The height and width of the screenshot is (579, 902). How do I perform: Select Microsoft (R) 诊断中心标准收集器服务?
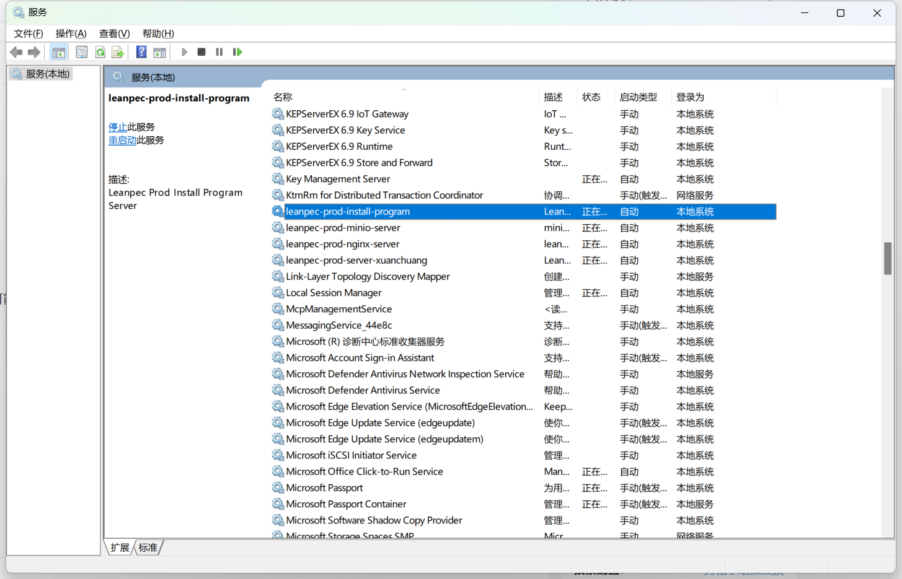523,341
